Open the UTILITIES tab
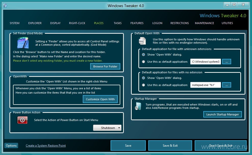The width and height of the screenshot is (252, 155). point(227,23)
